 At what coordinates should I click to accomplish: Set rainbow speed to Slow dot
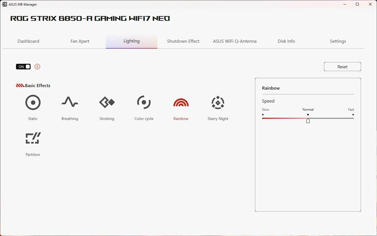coord(263,115)
